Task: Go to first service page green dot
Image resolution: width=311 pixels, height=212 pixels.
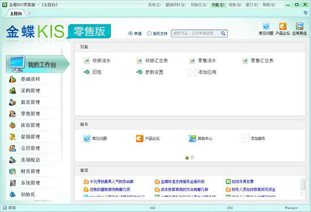Action: point(187,158)
